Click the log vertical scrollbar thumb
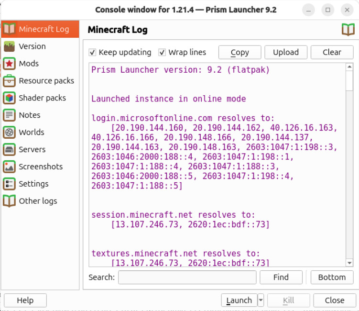Image resolution: width=359 pixels, height=311 pixels. click(x=349, y=81)
